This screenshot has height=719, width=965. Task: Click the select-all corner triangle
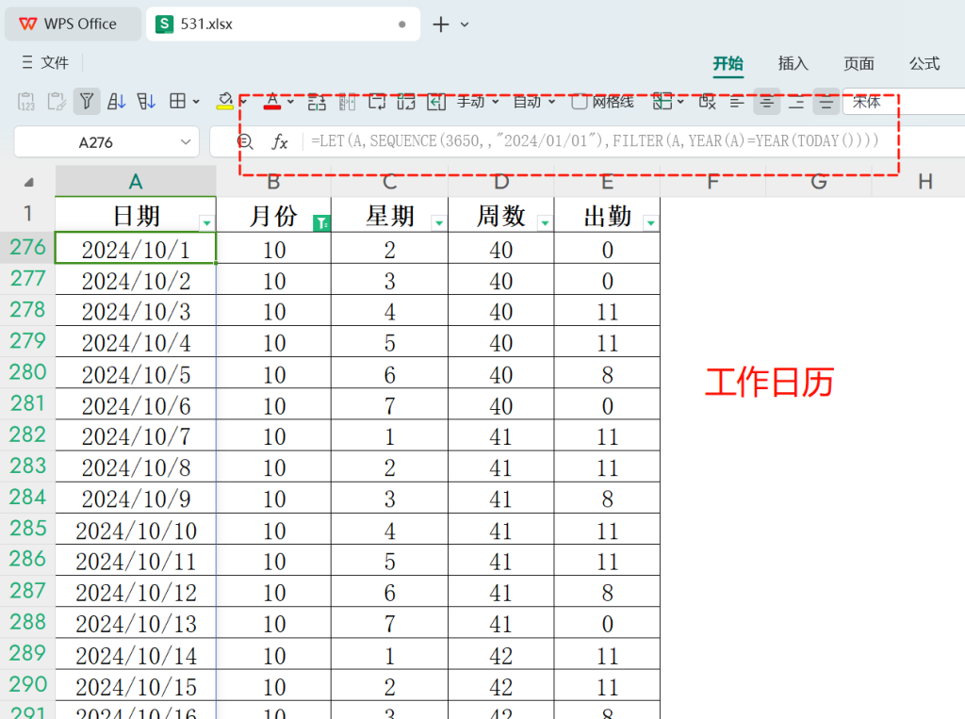point(28,182)
